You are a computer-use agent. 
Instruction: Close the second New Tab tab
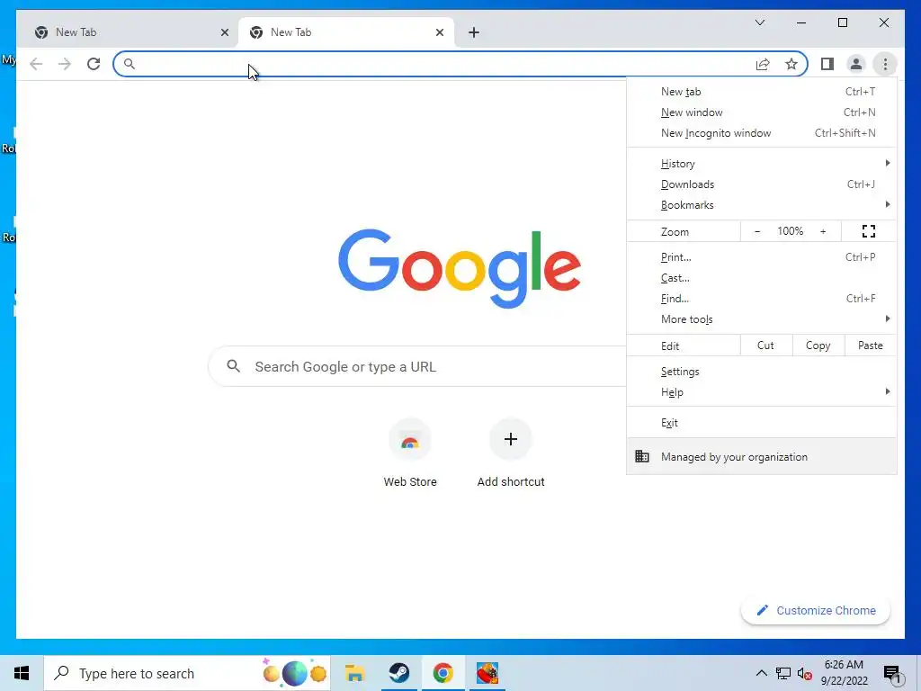coord(439,32)
